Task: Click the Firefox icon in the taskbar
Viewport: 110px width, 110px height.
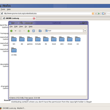Action: [1, 108]
